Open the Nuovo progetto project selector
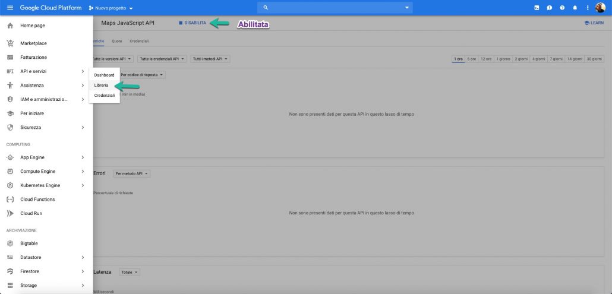Screen dimensions: 612x294 (111, 8)
